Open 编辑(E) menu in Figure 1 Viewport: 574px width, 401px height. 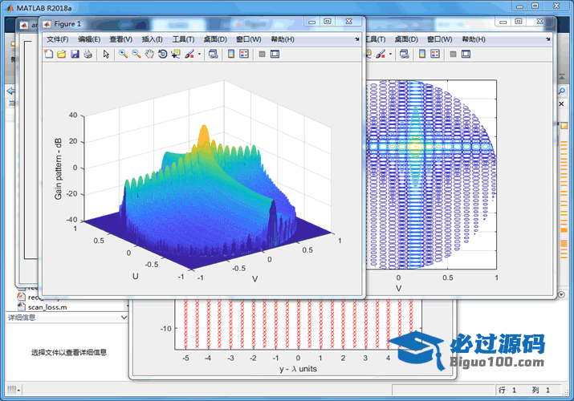89,39
